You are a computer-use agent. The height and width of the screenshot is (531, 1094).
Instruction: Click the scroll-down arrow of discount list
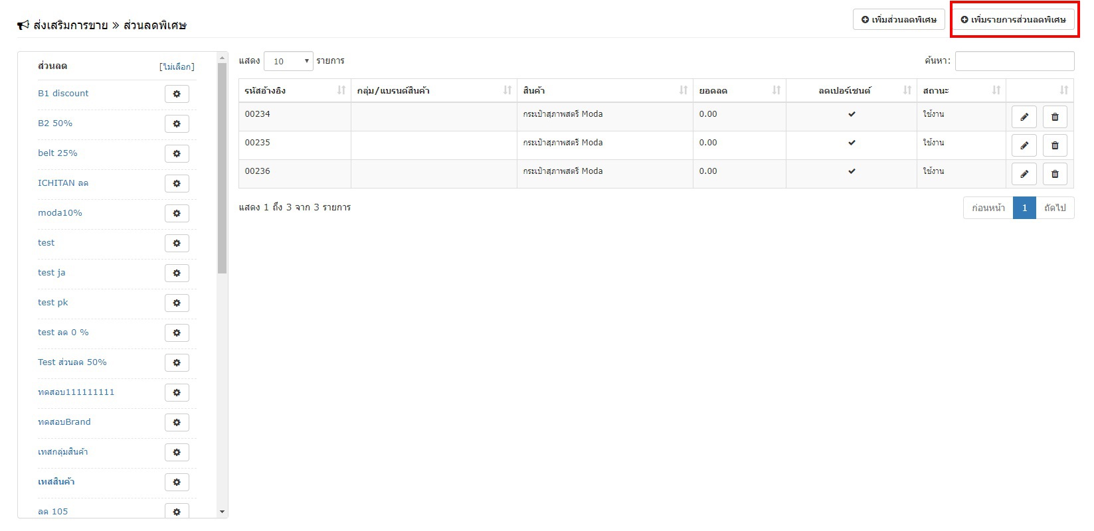coord(223,512)
